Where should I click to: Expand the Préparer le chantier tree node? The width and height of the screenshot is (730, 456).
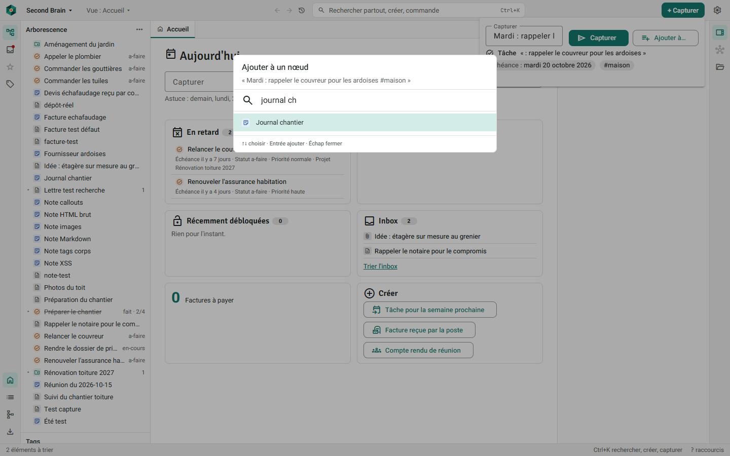click(28, 312)
